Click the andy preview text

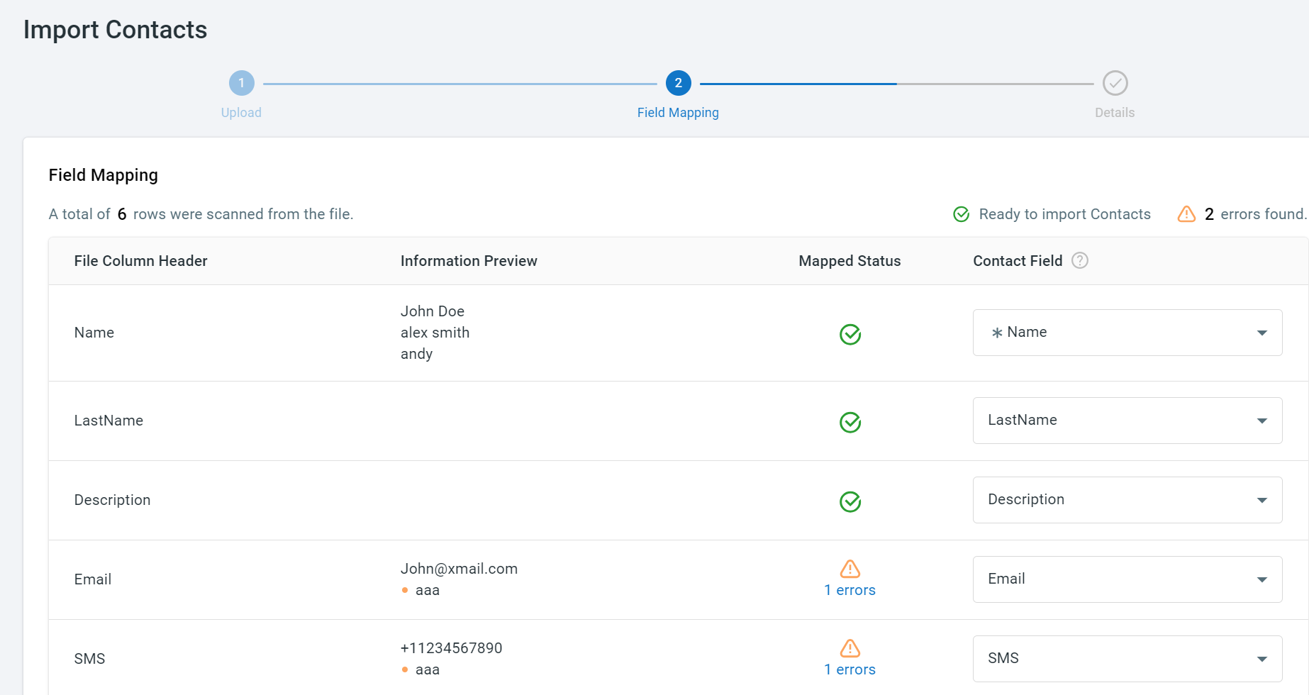(x=416, y=354)
